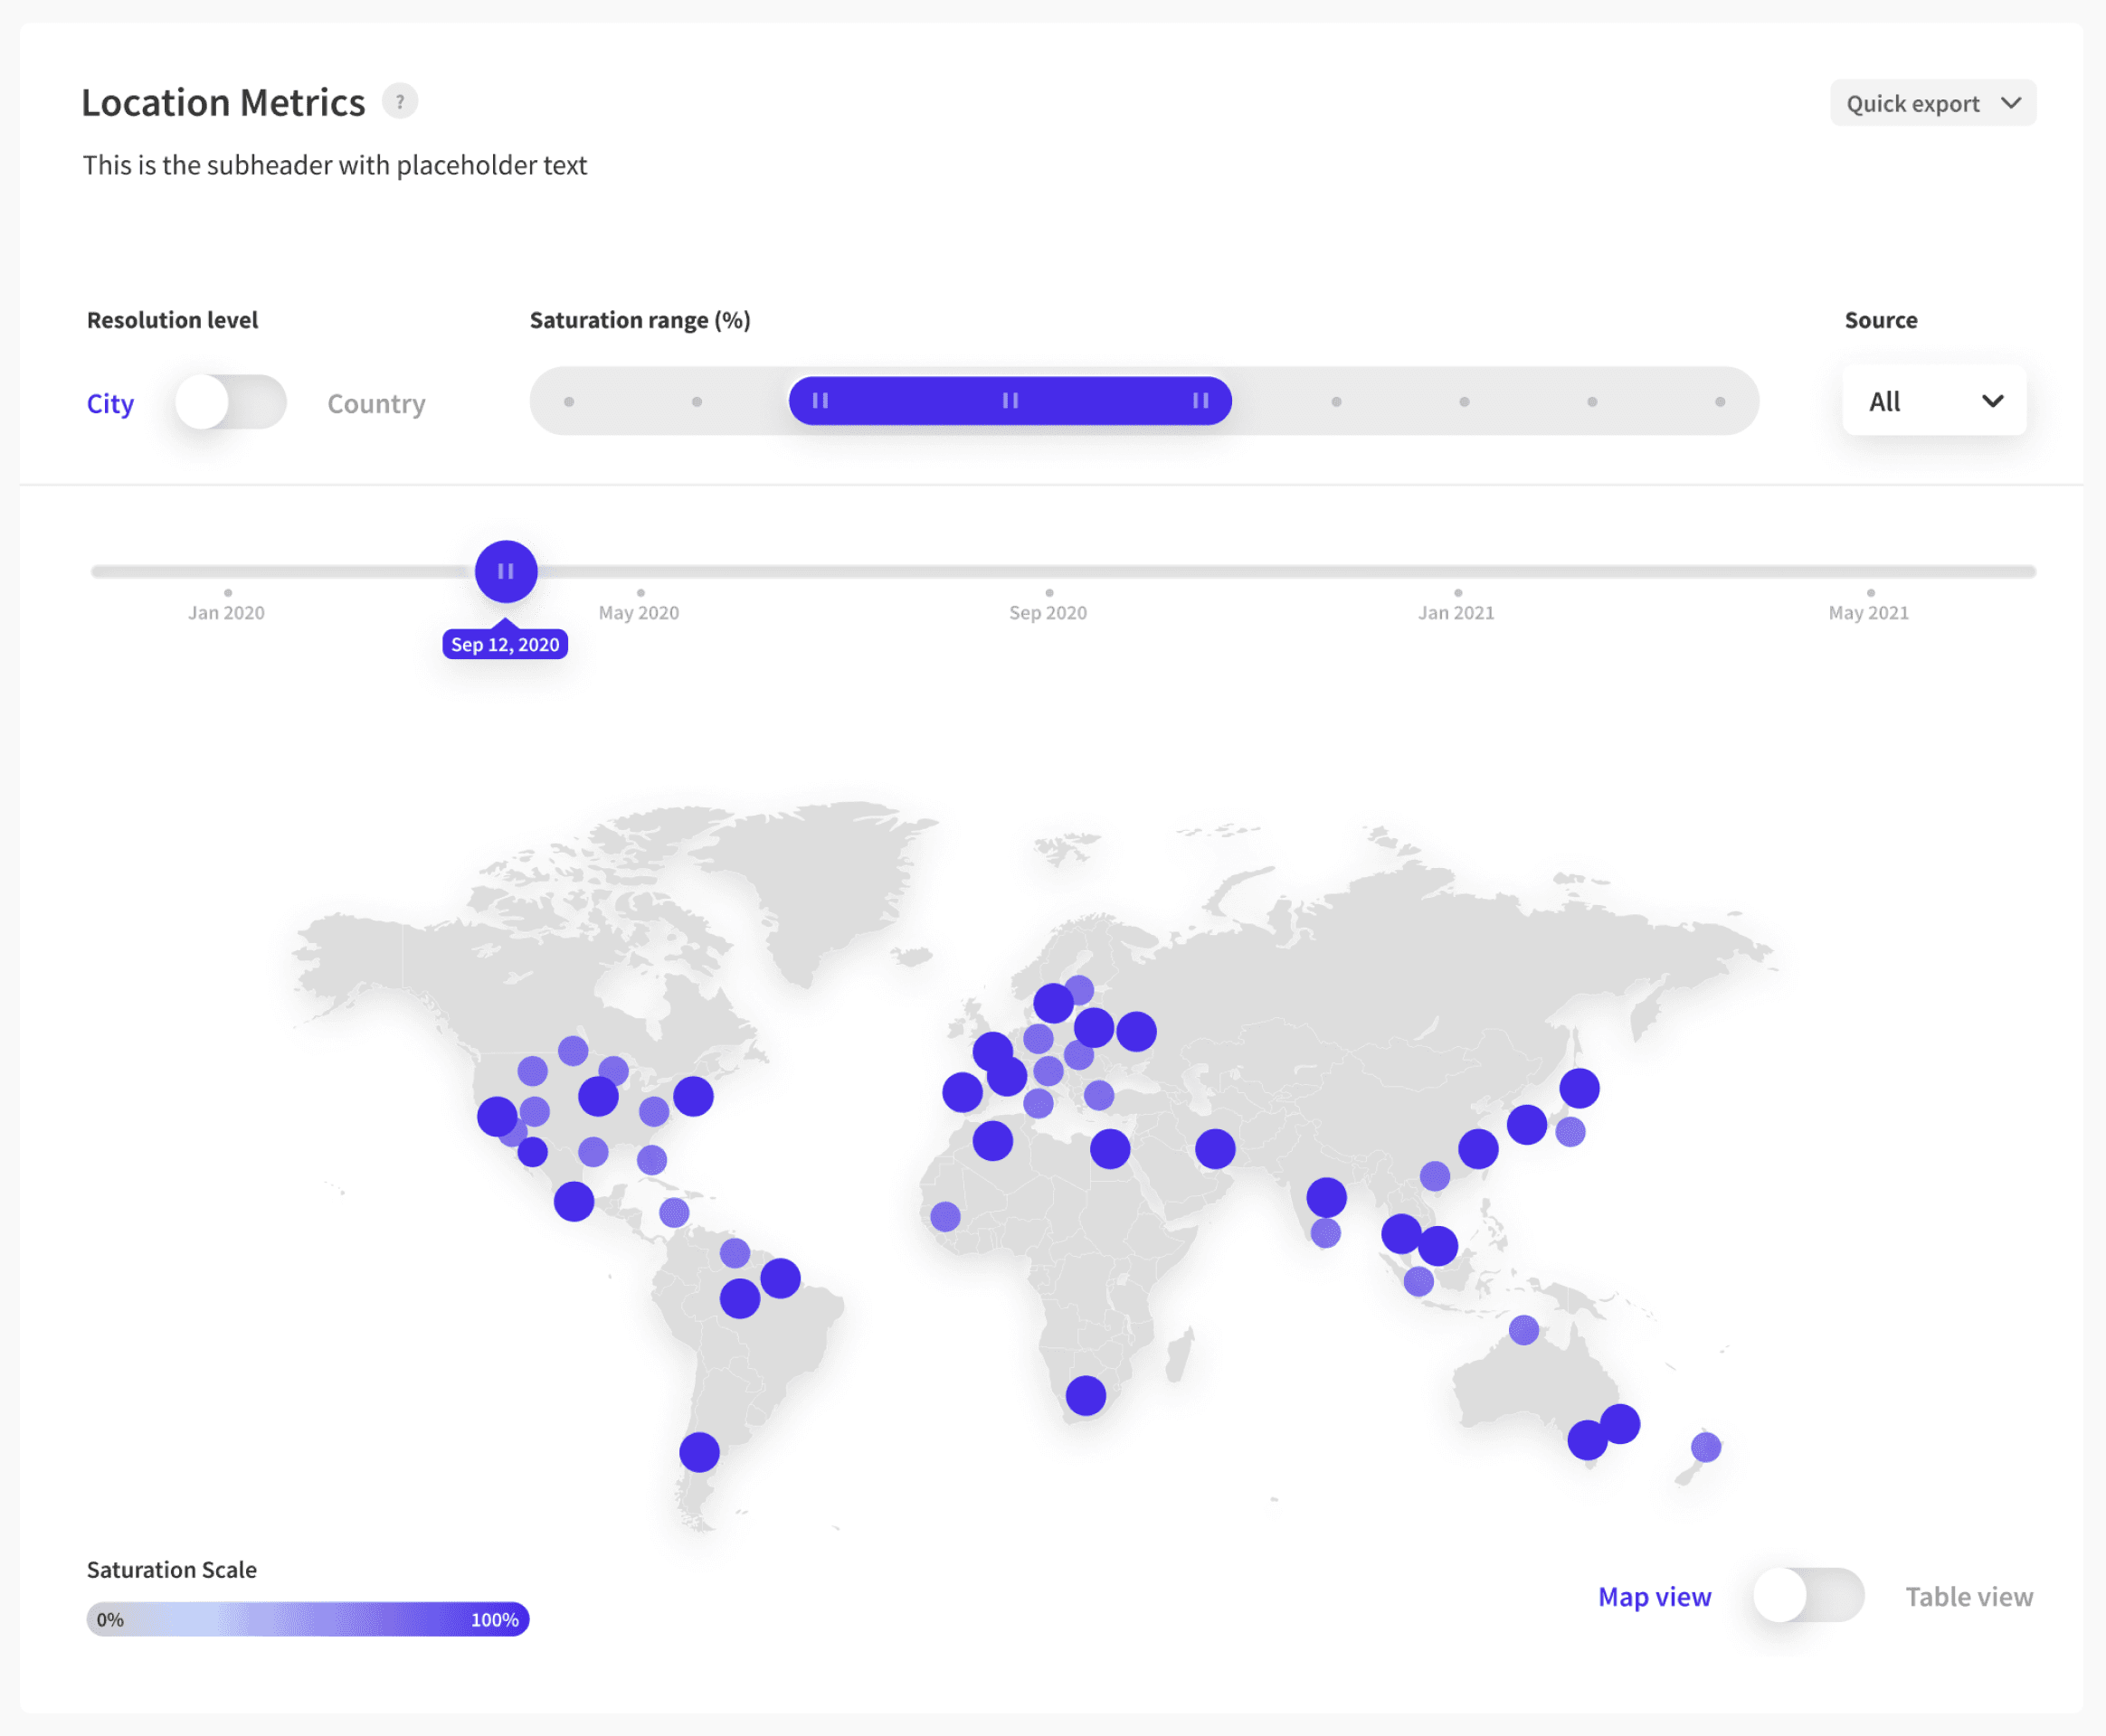Click the New Zealand map marker

(x=1705, y=1446)
